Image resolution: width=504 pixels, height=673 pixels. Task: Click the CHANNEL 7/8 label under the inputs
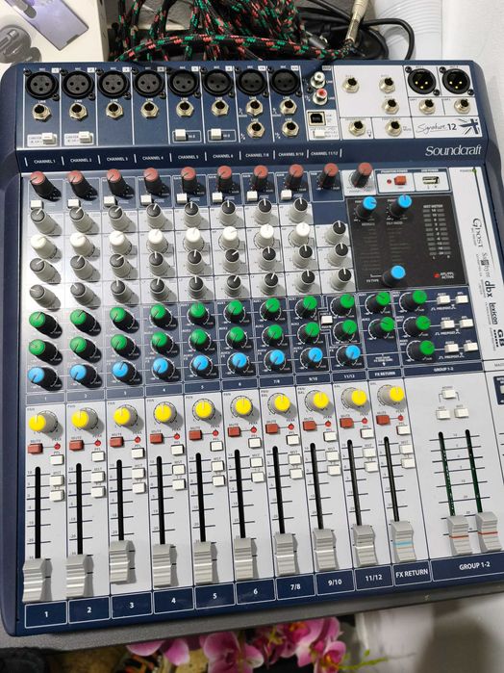(258, 155)
